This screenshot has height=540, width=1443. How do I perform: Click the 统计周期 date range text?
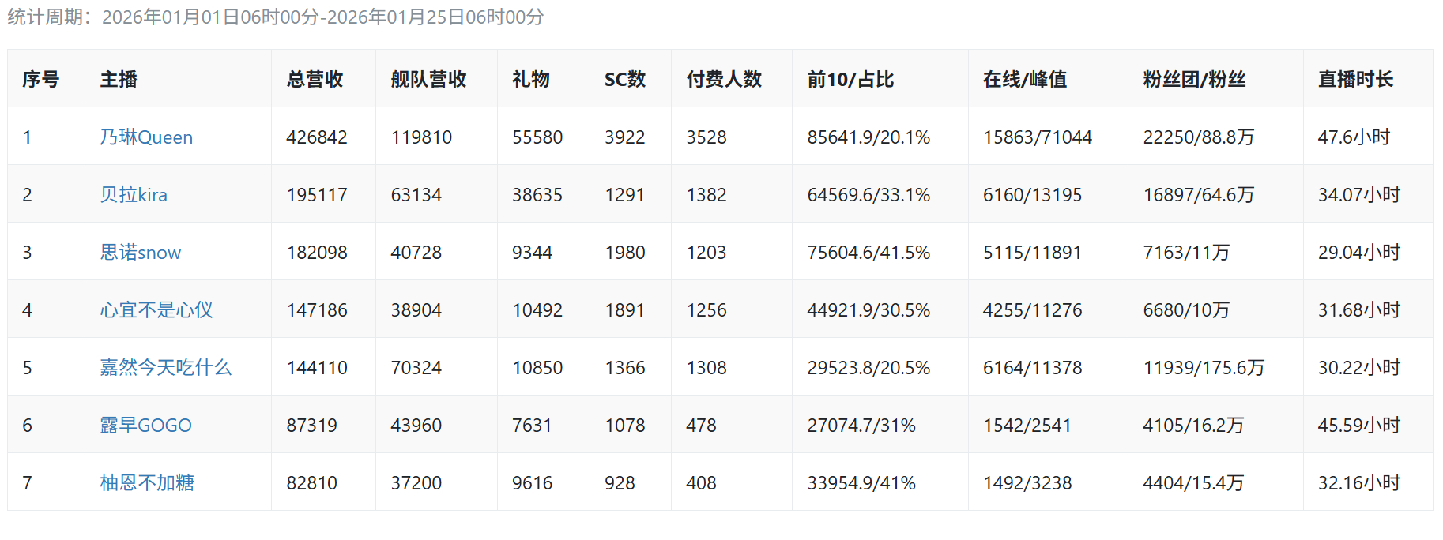(x=275, y=17)
